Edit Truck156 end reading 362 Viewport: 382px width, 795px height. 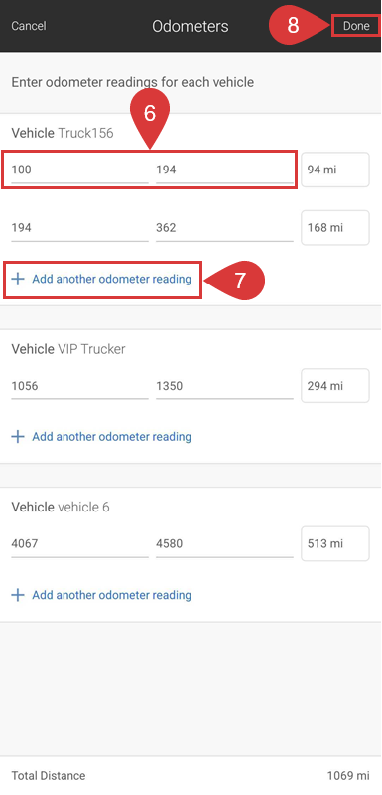[224, 228]
